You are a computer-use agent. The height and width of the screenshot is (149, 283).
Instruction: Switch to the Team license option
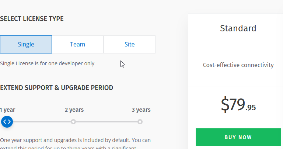(77, 44)
